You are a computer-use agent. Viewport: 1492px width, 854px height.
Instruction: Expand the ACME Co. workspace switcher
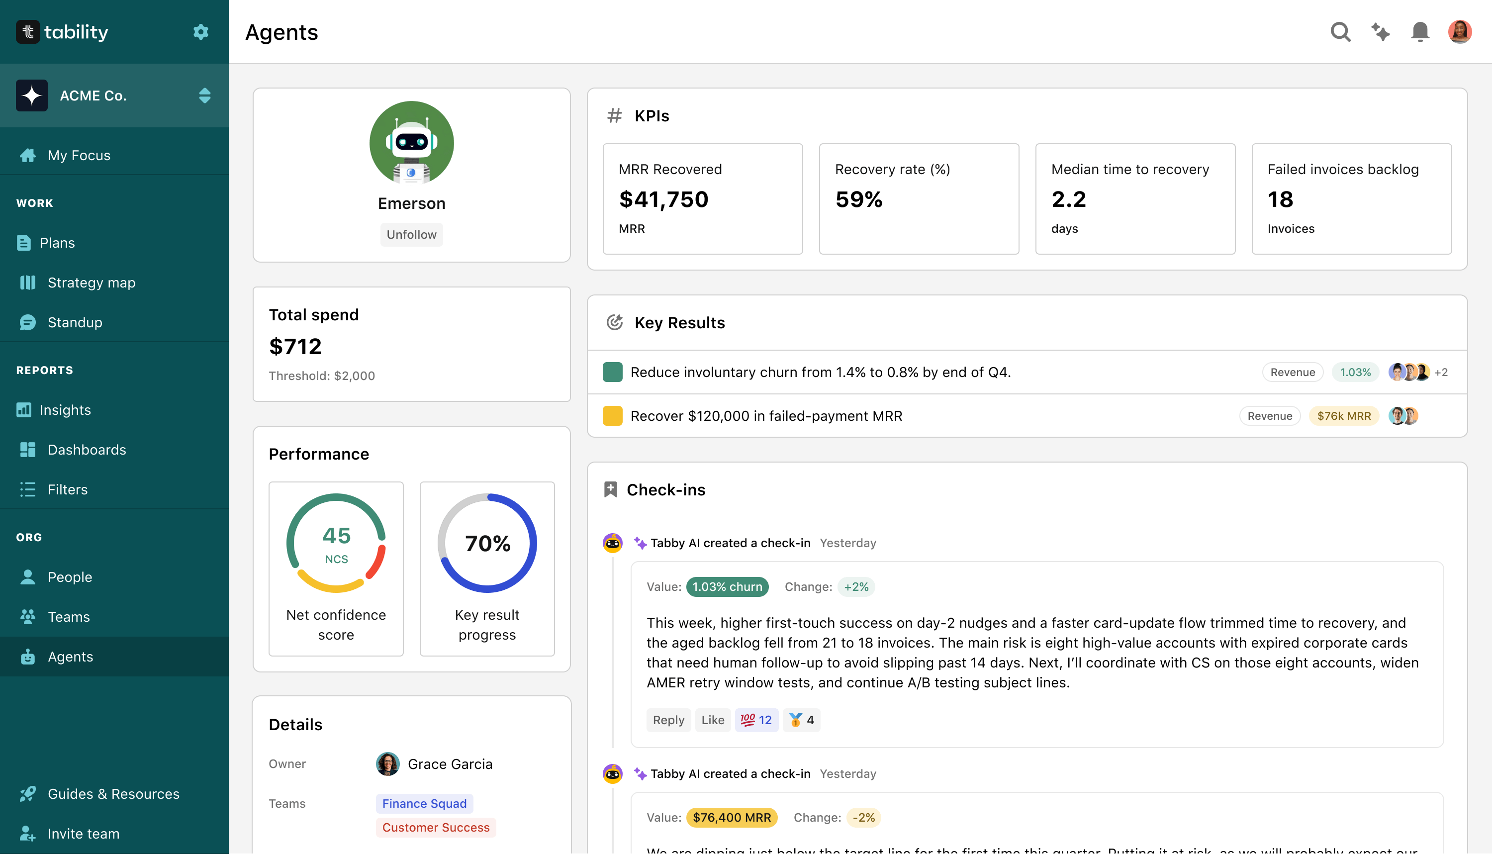205,95
